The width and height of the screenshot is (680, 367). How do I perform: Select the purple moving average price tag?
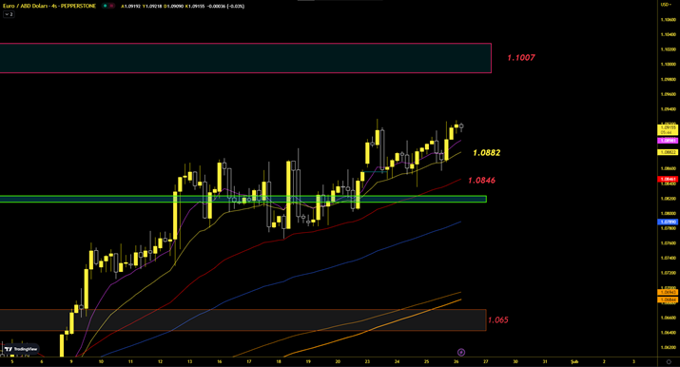(668, 141)
